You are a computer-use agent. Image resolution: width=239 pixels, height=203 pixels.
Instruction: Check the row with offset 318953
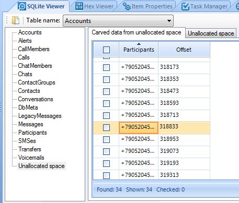coord(106,139)
